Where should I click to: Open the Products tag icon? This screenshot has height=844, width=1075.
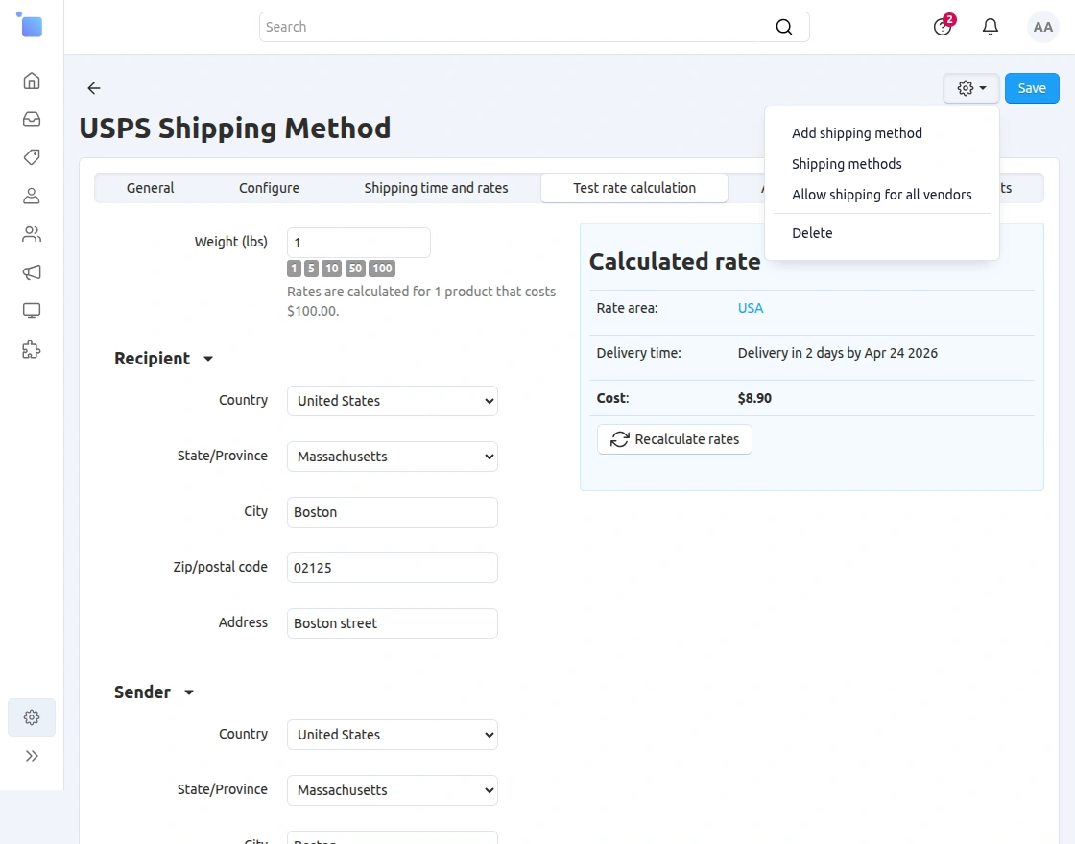point(32,157)
